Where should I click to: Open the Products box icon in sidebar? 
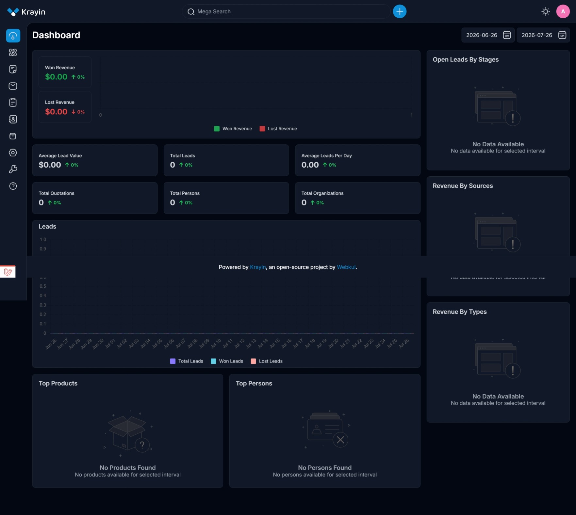point(13,136)
